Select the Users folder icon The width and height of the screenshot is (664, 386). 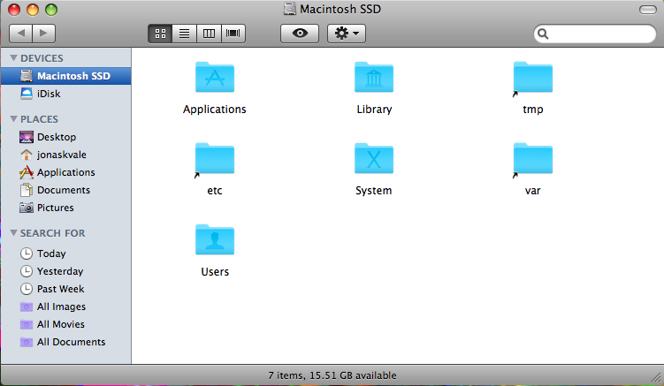(x=215, y=240)
